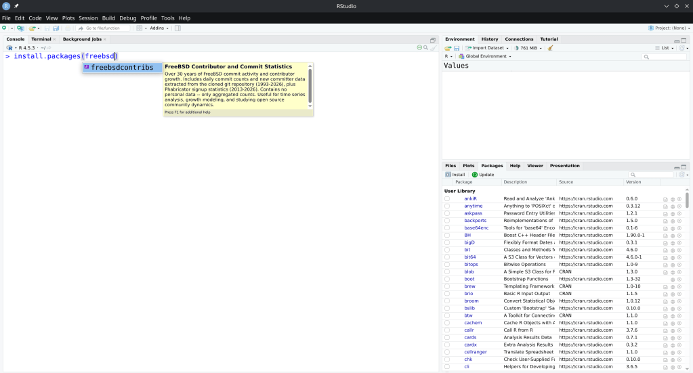Screen dimensions: 693x373
Task: Enable the bit64 package checkbox
Action: point(447,257)
